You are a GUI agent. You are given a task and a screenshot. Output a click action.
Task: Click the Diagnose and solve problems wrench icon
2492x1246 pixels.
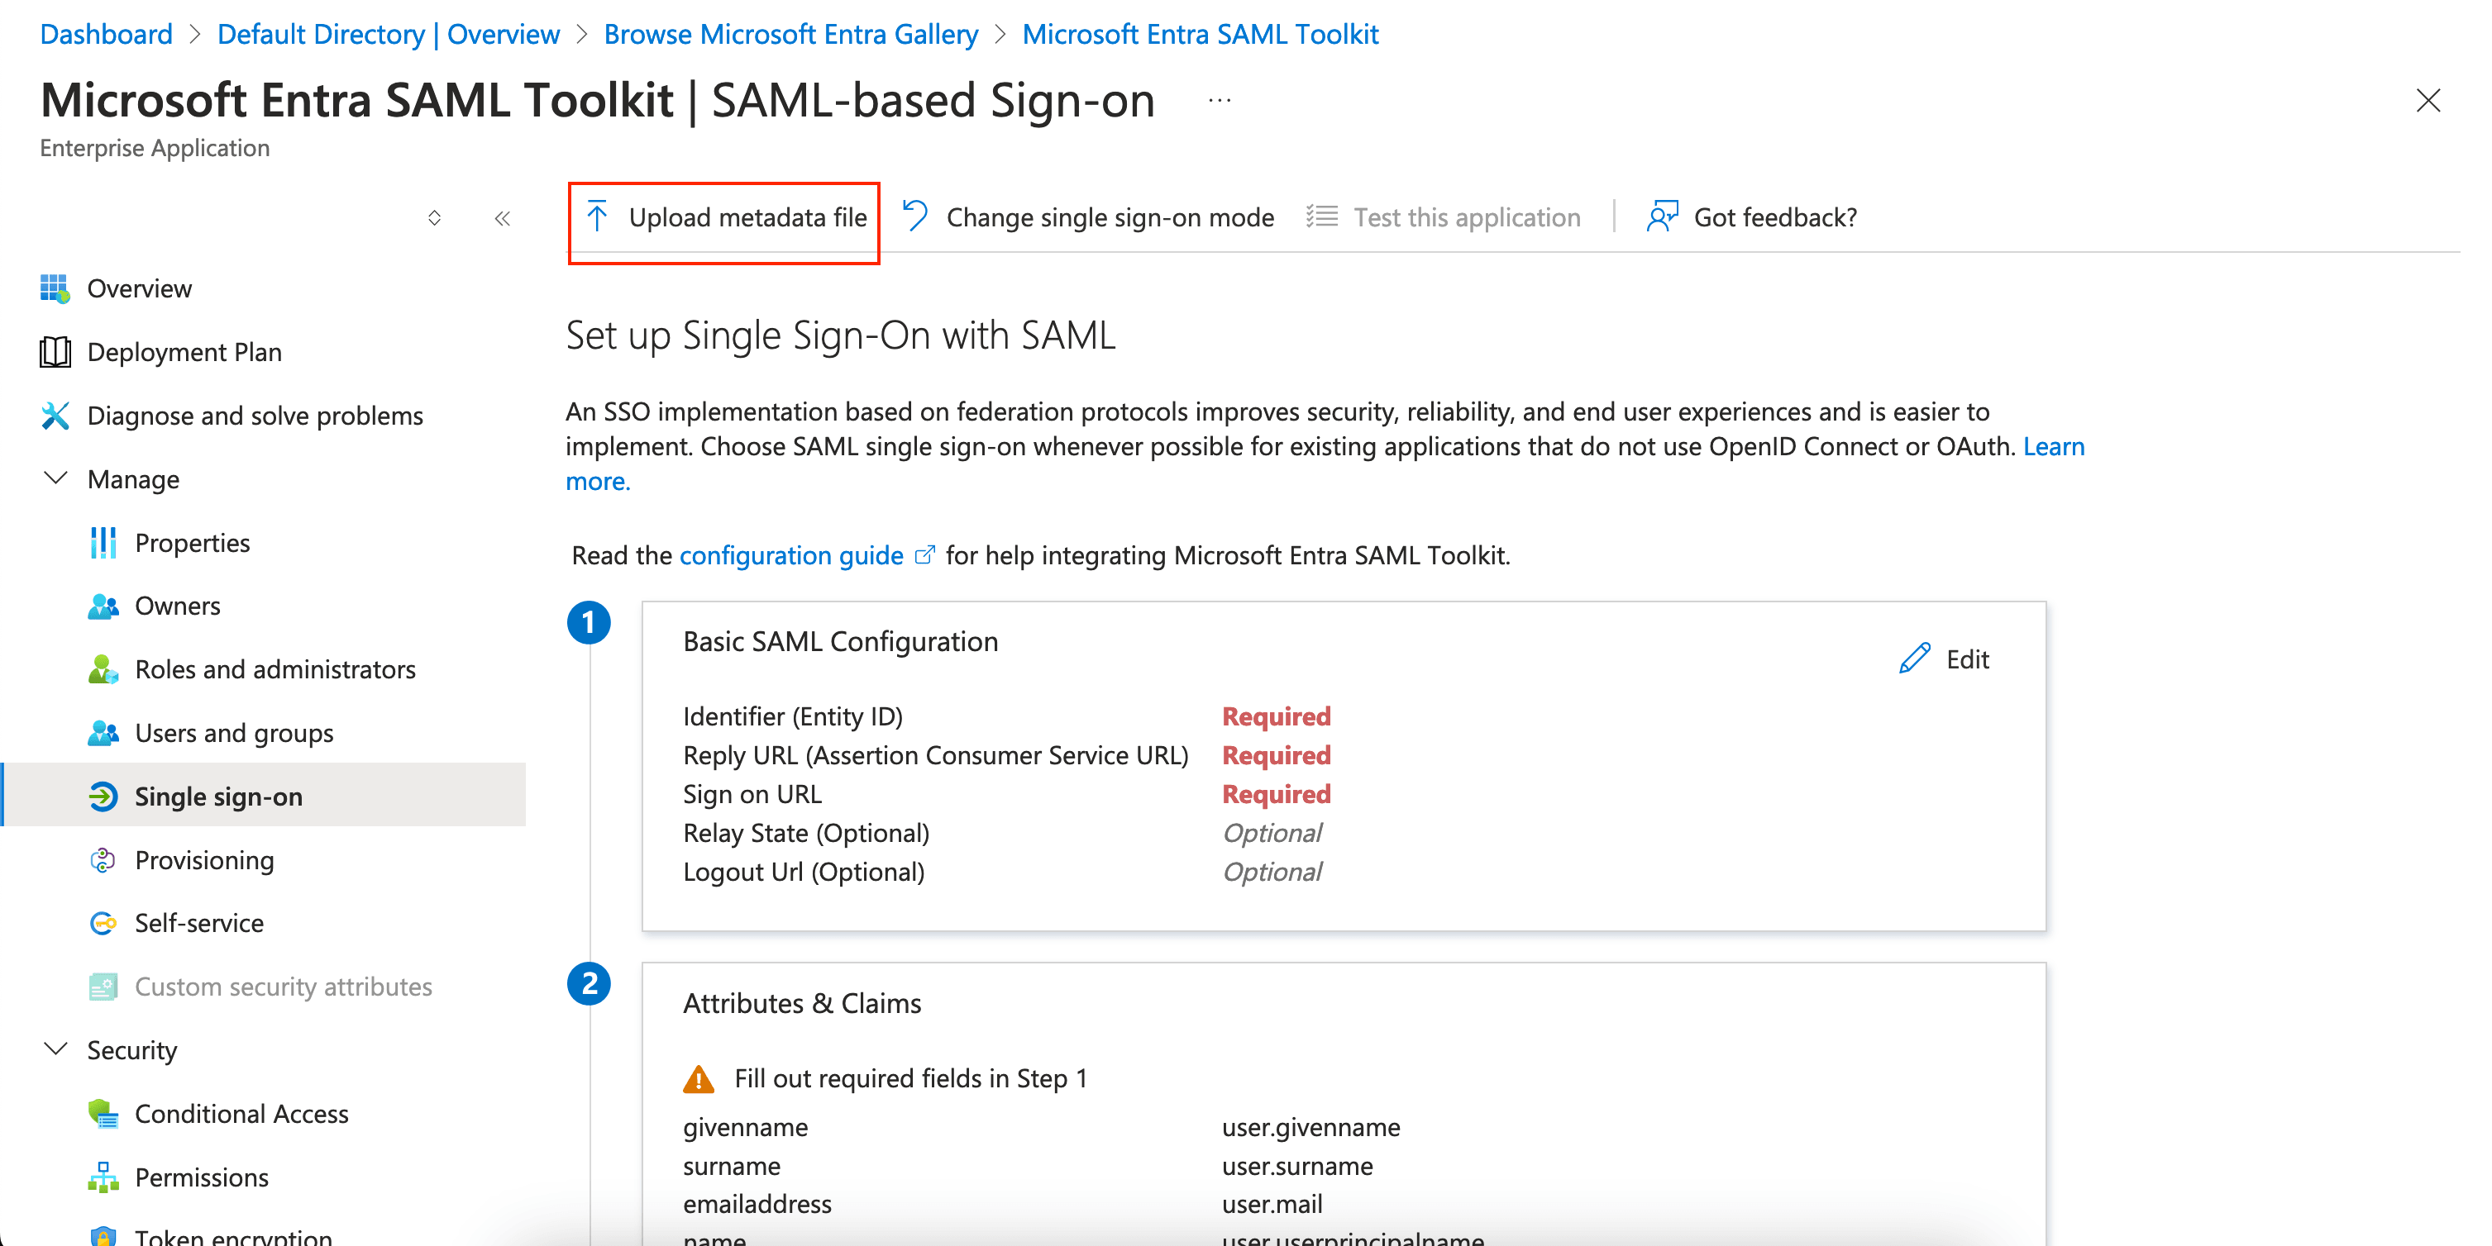coord(55,416)
